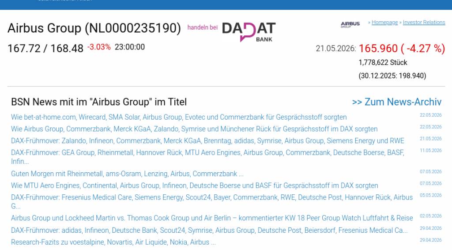Click the DADAT Bank logo

(249, 32)
